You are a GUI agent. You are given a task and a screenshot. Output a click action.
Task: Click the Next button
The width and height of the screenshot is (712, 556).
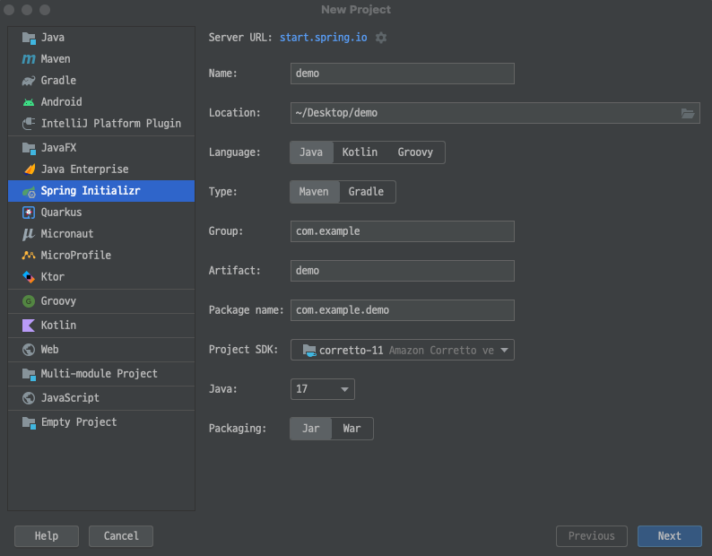click(x=669, y=536)
